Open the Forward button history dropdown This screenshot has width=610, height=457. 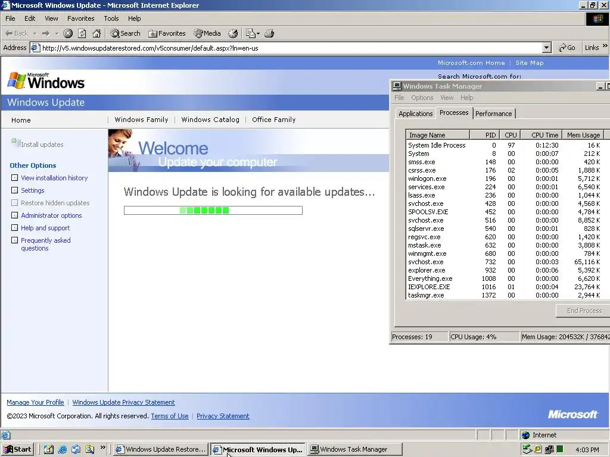(57, 33)
